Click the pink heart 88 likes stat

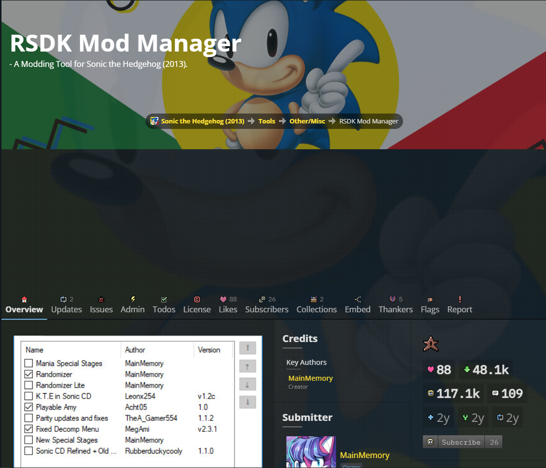coord(439,370)
